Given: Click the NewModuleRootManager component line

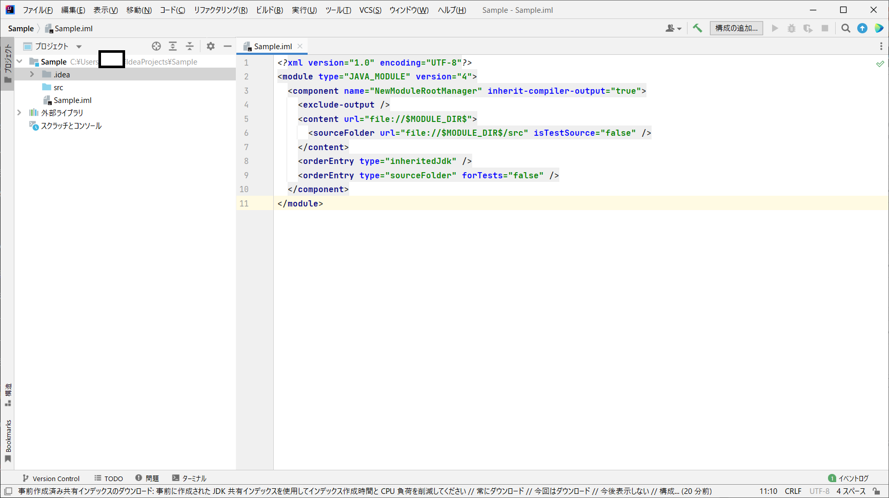Looking at the screenshot, I should coord(467,91).
